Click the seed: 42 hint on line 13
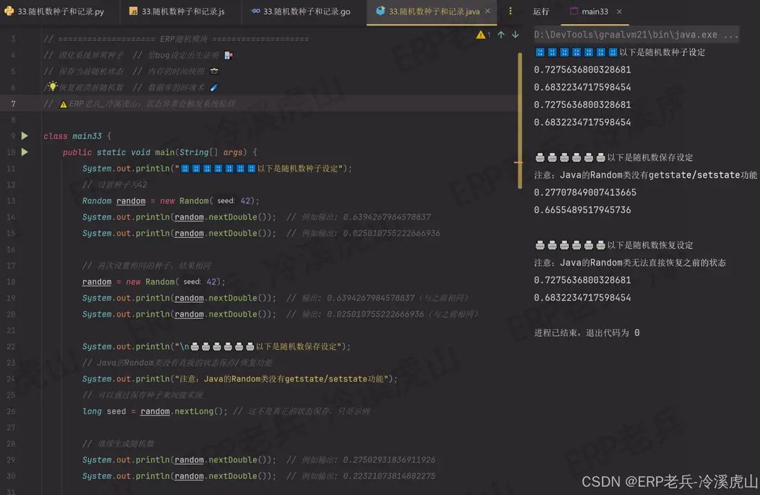Screen dimensions: 760x495 (234, 200)
